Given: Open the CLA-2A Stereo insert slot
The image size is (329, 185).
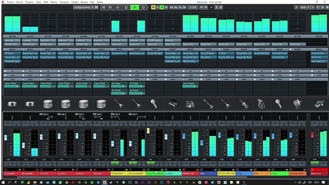Looking at the screenshot, I should (x=208, y=53).
